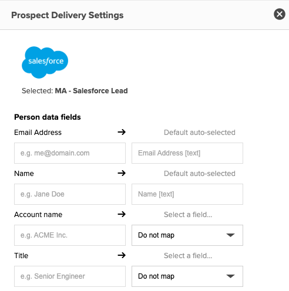The width and height of the screenshot is (289, 291).
Task: Click the Name [text] mapped field
Action: [x=187, y=194]
